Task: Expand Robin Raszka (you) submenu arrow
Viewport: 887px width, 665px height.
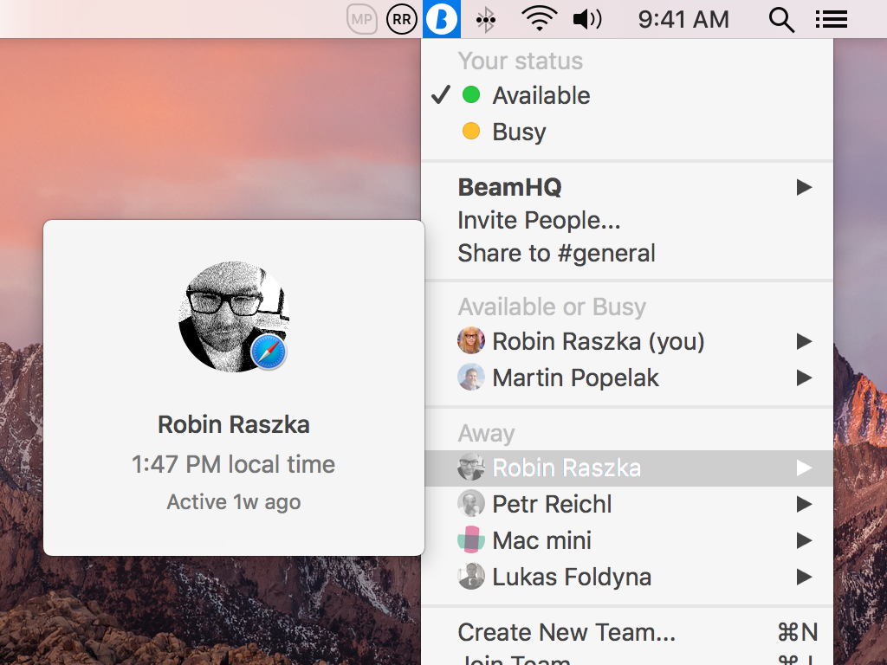Action: [x=804, y=341]
